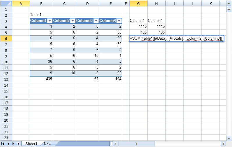Open the Column4 filter dropdown
The width and height of the screenshot is (232, 147).
coord(119,21)
